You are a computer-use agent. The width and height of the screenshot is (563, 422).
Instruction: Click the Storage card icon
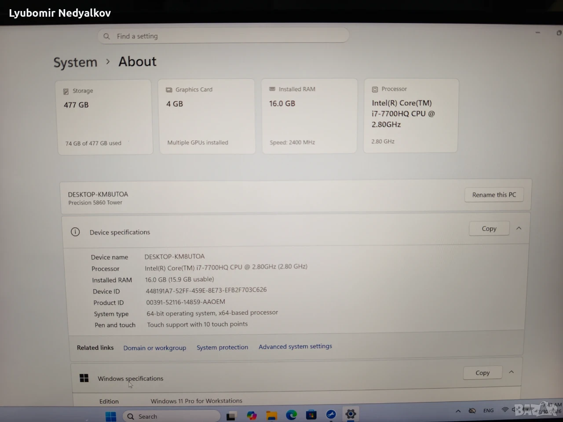[x=66, y=91]
